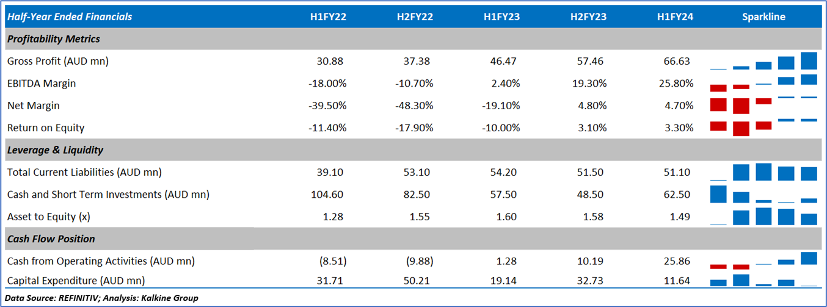Click the H2FY23 column header
827x307 pixels.
coord(588,17)
